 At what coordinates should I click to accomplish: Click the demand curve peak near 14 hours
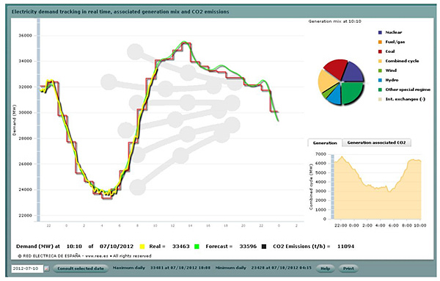[184, 42]
